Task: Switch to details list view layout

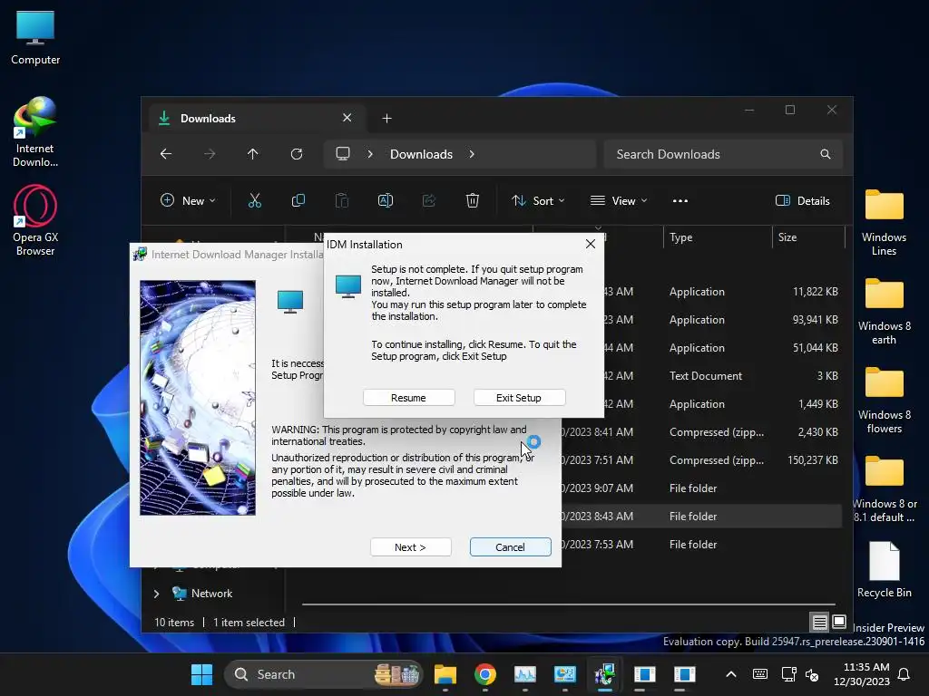Action: [819, 622]
